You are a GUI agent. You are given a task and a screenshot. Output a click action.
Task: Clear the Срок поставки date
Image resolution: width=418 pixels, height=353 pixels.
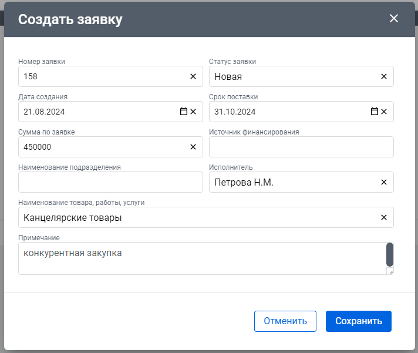383,112
